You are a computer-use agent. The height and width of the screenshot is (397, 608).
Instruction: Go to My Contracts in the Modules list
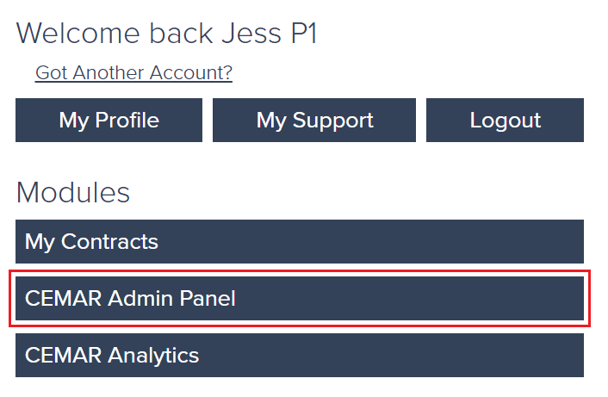point(299,241)
